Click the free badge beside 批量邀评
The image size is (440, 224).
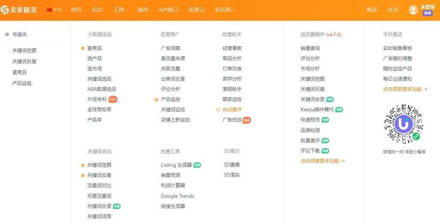click(x=325, y=140)
